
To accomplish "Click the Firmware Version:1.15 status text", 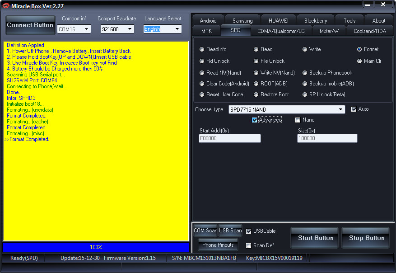I will [130, 258].
